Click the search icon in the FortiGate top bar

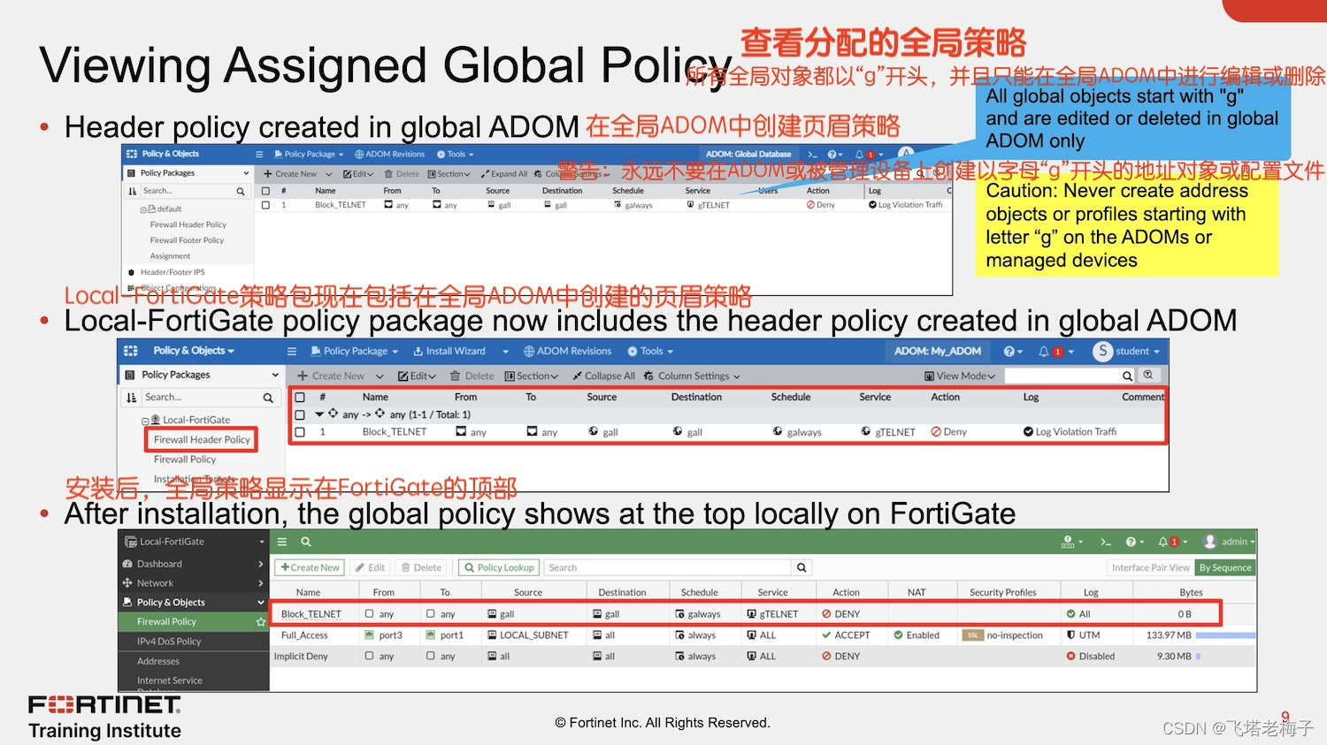306,542
